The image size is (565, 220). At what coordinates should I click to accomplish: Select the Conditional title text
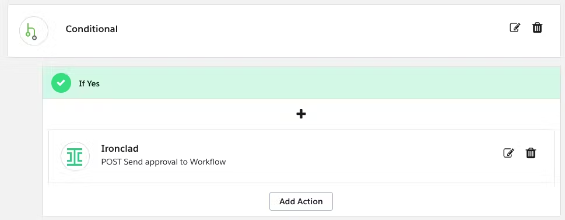[92, 29]
